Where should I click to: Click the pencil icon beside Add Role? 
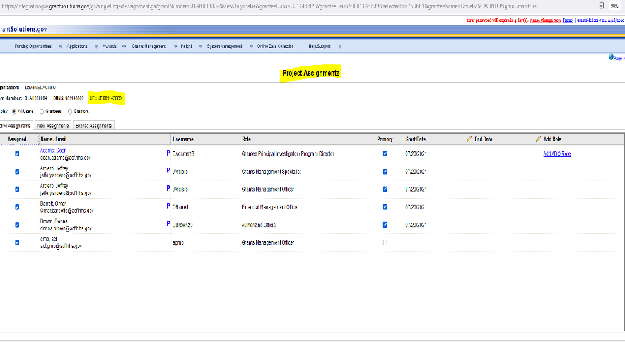(538, 139)
